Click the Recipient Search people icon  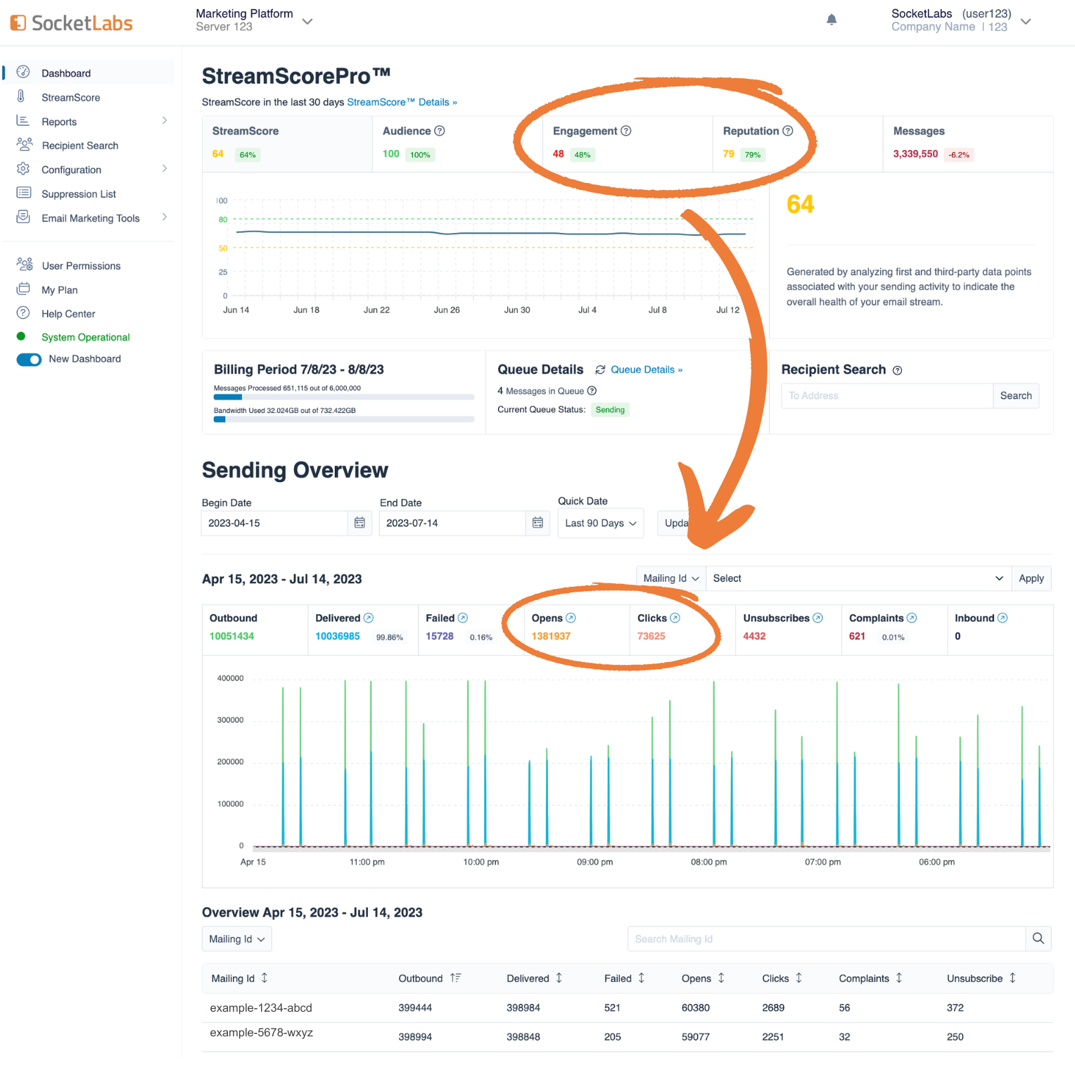coord(24,145)
